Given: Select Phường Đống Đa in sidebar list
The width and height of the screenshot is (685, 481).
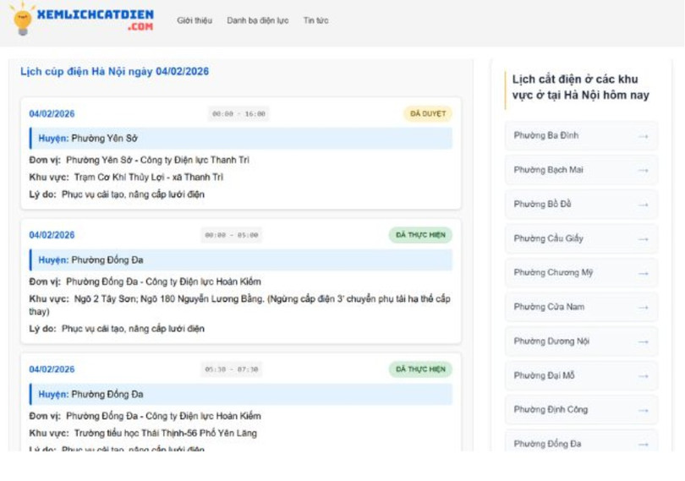Looking at the screenshot, I should 580,443.
